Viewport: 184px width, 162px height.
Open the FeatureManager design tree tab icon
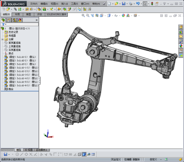[x=3, y=20]
